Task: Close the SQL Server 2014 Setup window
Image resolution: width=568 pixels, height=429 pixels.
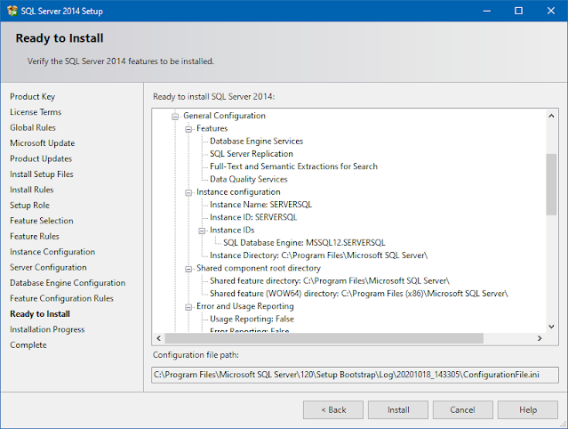Action: (551, 11)
